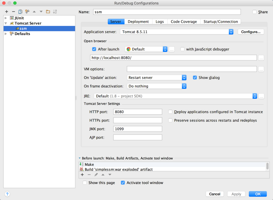
Task: Move the before launch task down
Action: click(x=110, y=175)
